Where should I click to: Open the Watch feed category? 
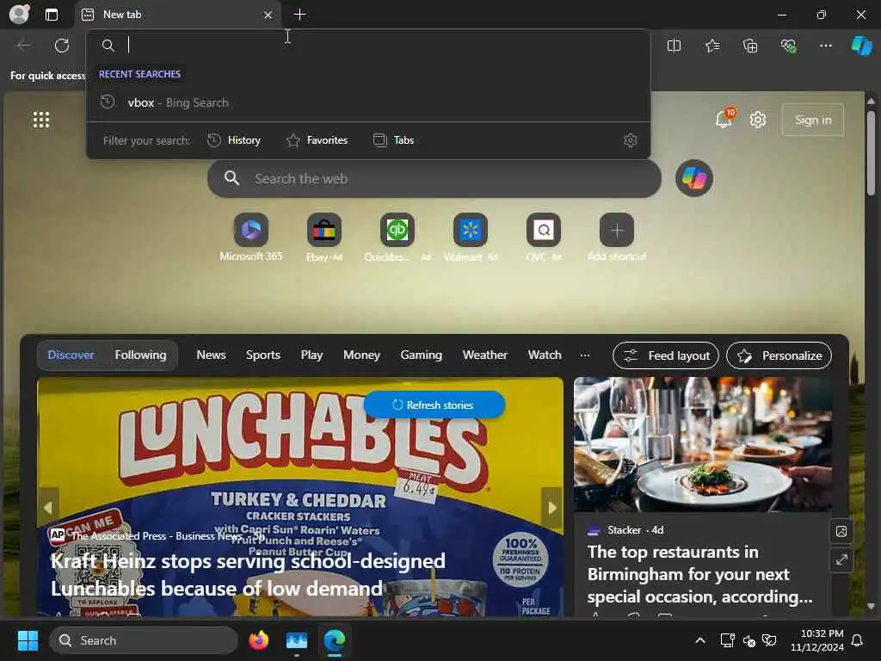pos(545,355)
